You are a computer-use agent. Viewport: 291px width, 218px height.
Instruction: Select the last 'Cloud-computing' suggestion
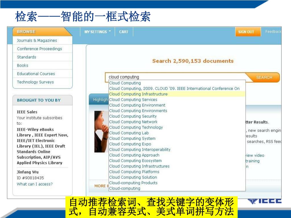coord(177,188)
